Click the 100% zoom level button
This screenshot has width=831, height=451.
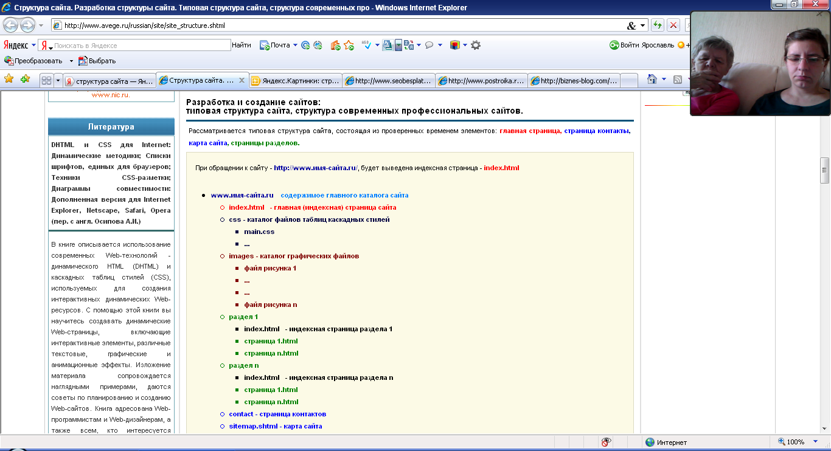[x=791, y=442]
